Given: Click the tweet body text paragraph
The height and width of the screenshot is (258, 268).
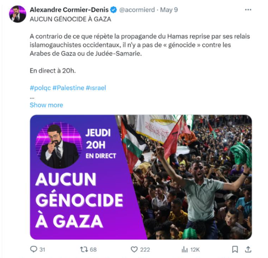Looking at the screenshot, I should 140,45.
